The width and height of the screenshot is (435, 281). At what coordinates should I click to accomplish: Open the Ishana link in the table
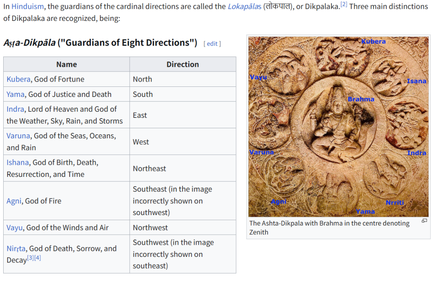click(x=18, y=162)
